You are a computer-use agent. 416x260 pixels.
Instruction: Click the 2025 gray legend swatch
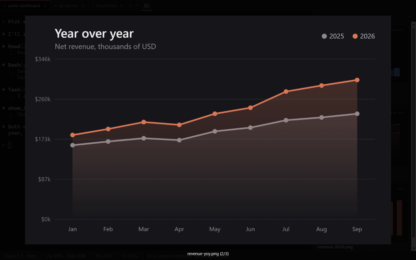point(324,36)
